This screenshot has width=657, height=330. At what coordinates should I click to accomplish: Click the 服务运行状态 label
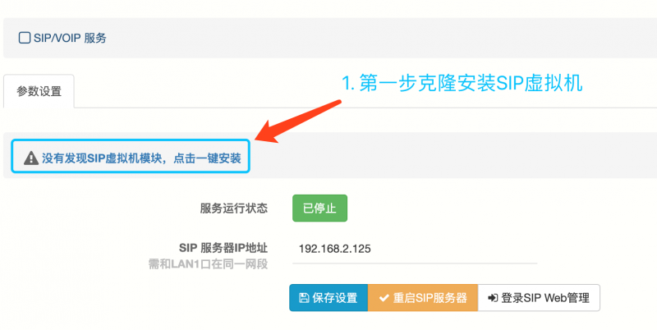point(234,209)
